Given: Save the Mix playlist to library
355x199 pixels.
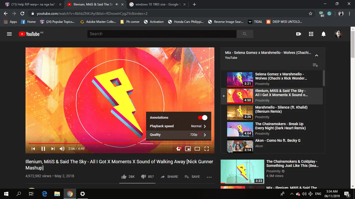Looking at the screenshot, I should click(x=315, y=65).
